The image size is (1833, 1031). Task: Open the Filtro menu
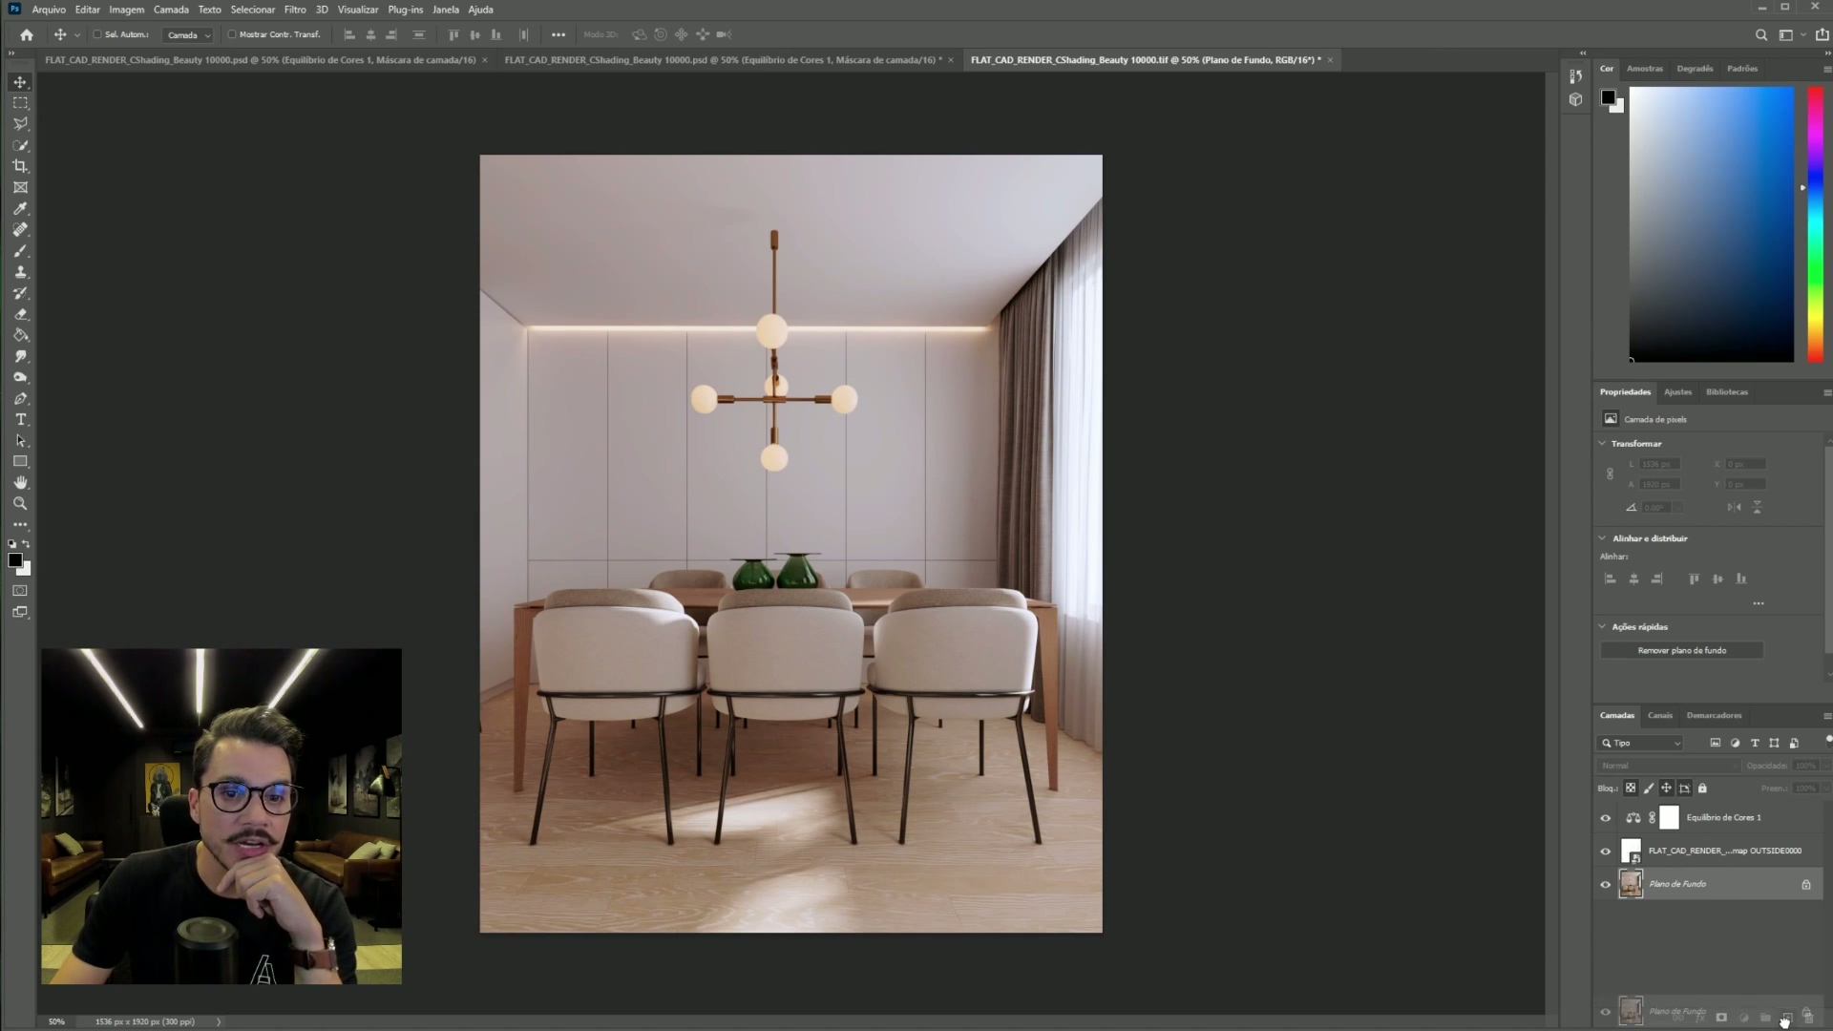[294, 10]
